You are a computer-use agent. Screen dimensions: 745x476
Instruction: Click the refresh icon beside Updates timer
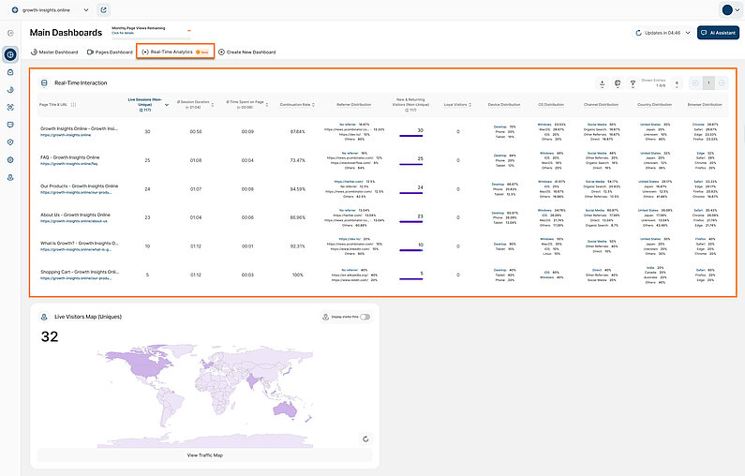coord(638,33)
